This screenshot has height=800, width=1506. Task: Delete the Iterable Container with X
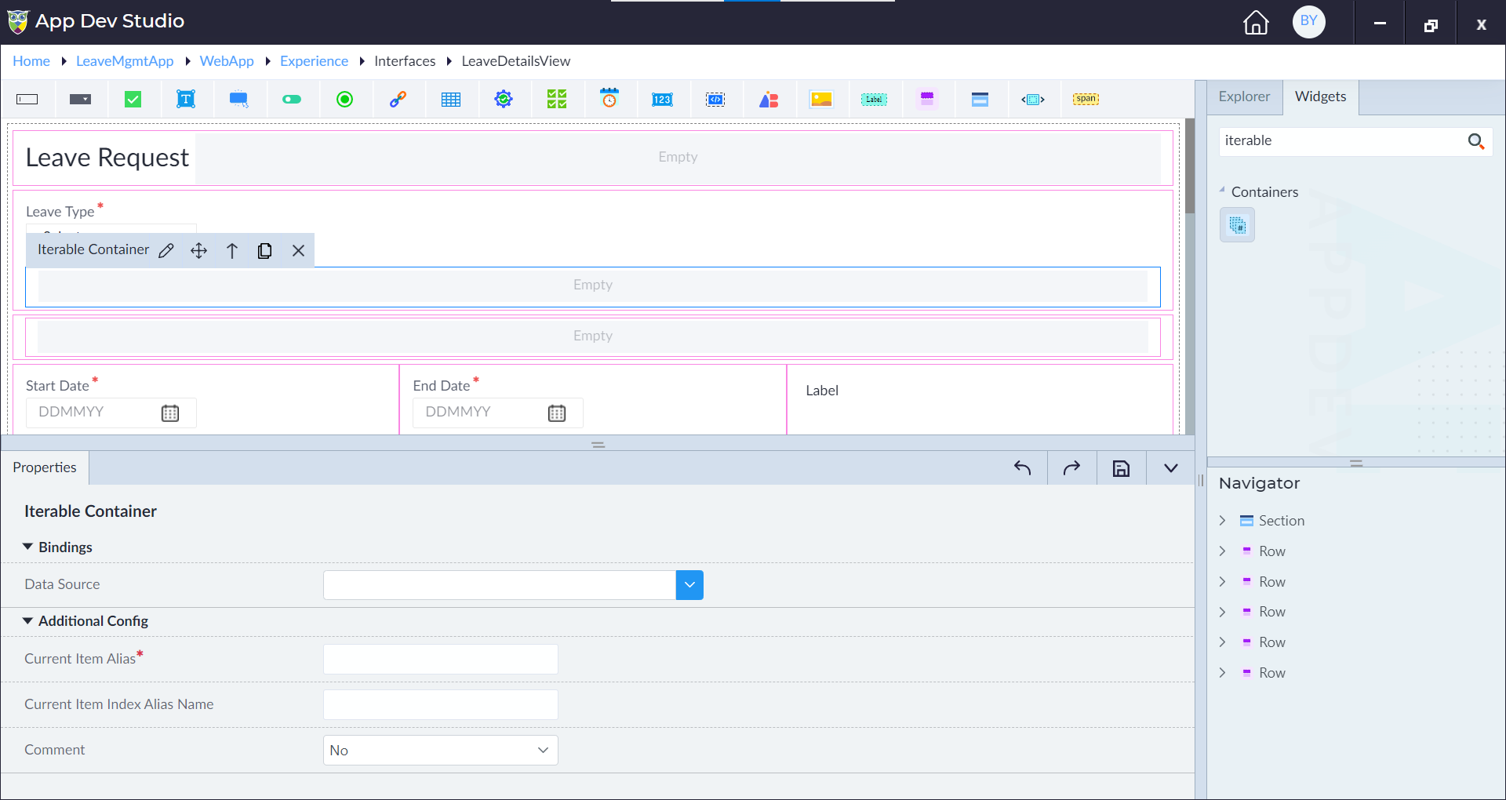click(x=298, y=251)
